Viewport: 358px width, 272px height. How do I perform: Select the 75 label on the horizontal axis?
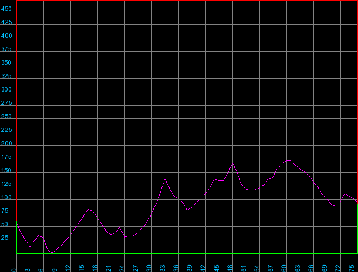click(352, 268)
